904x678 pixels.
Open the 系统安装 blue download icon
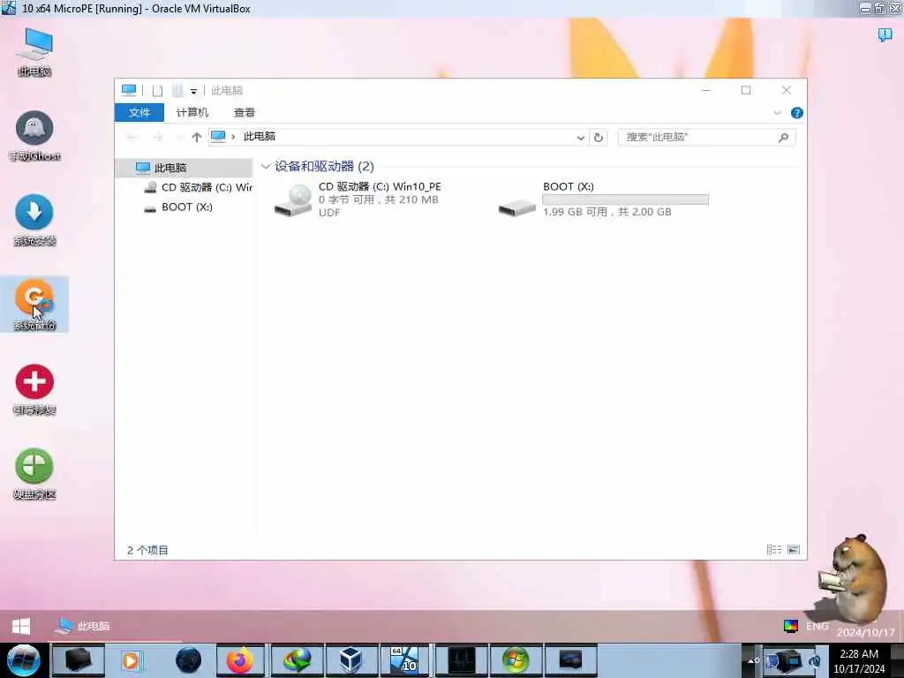click(34, 220)
